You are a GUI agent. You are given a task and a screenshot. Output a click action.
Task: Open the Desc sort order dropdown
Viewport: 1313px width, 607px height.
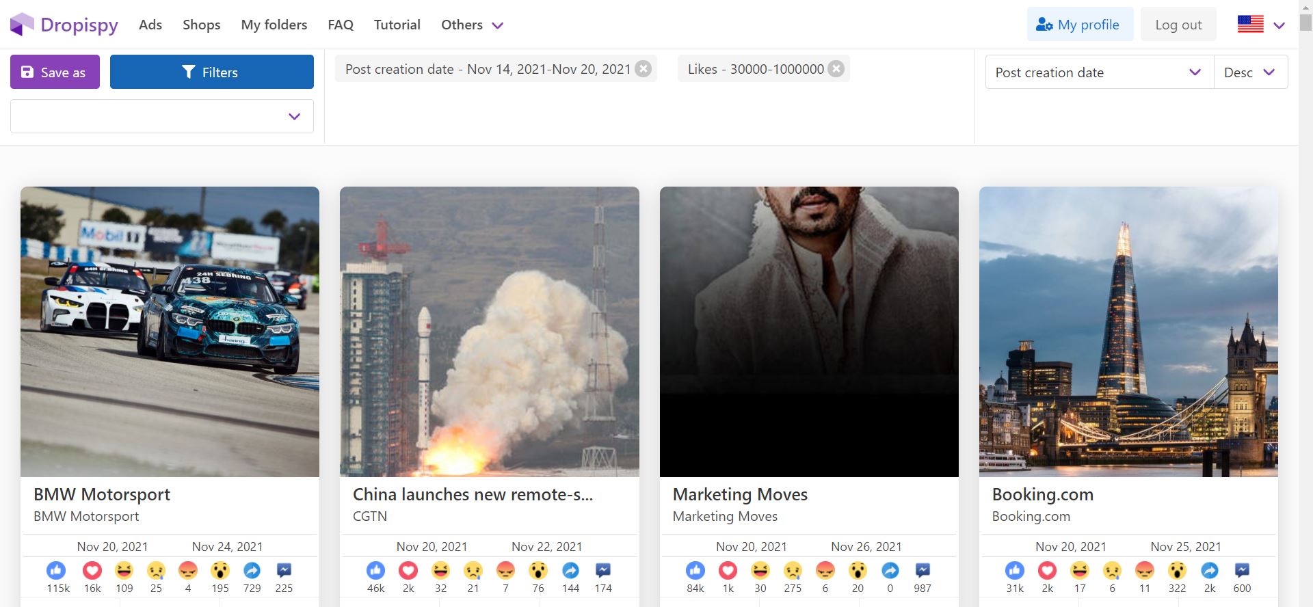point(1250,72)
